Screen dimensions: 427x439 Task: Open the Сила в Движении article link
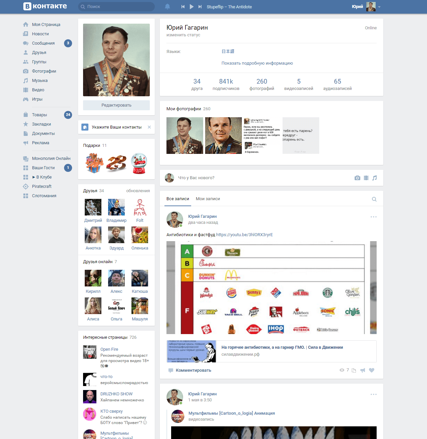pyautogui.click(x=282, y=347)
